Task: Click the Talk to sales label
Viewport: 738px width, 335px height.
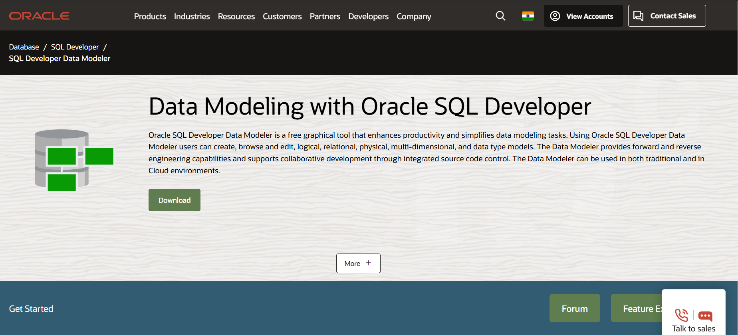Action: (694, 329)
